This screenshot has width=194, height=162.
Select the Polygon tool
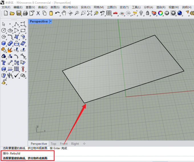click(x=4, y=37)
